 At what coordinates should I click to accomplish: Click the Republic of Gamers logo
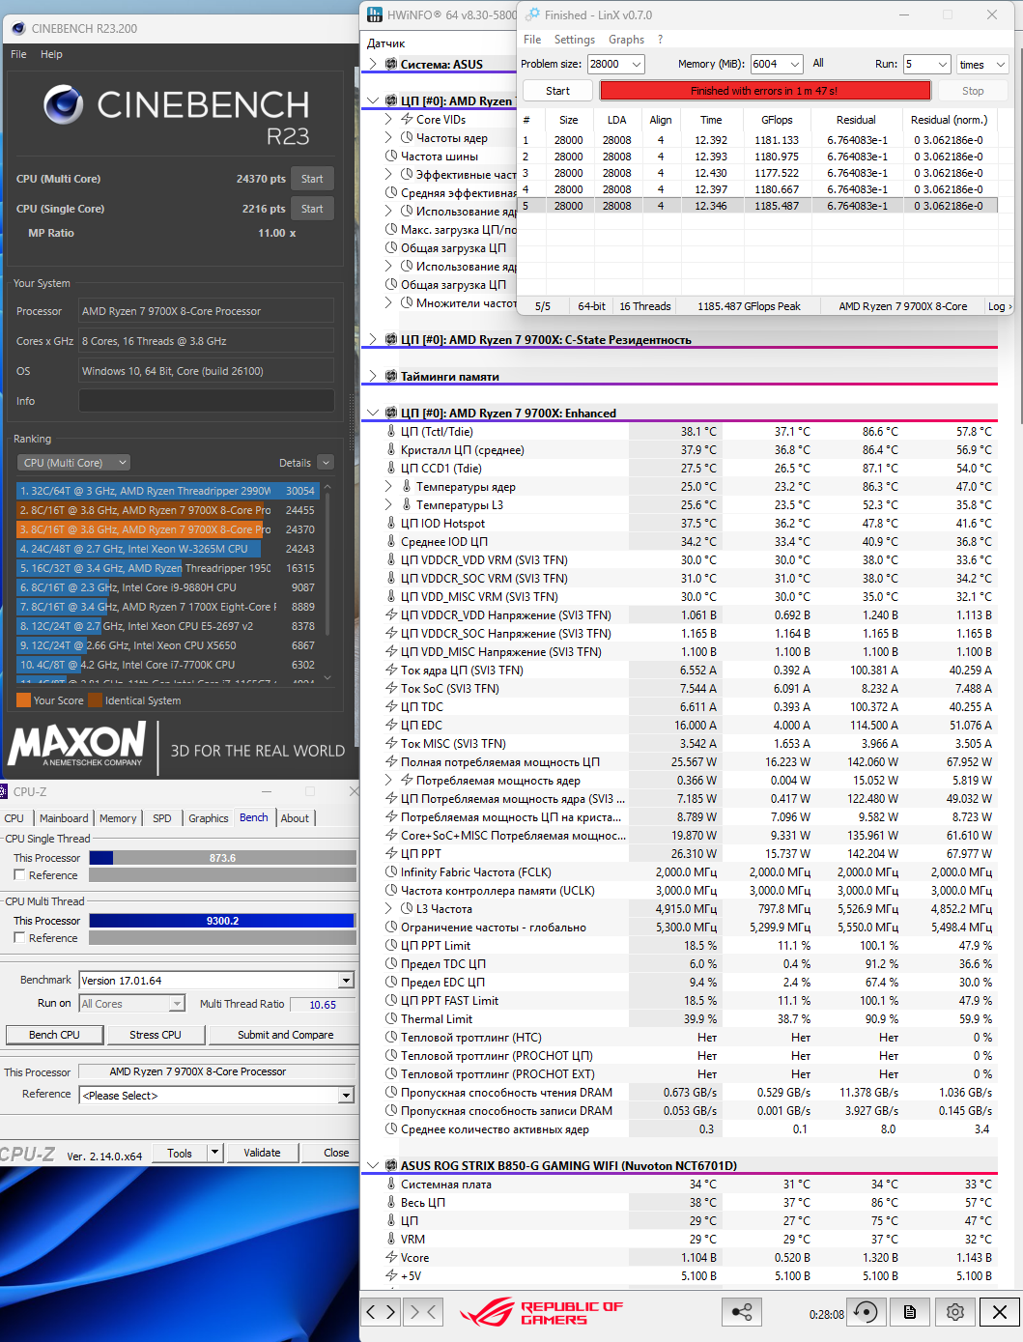[541, 1312]
